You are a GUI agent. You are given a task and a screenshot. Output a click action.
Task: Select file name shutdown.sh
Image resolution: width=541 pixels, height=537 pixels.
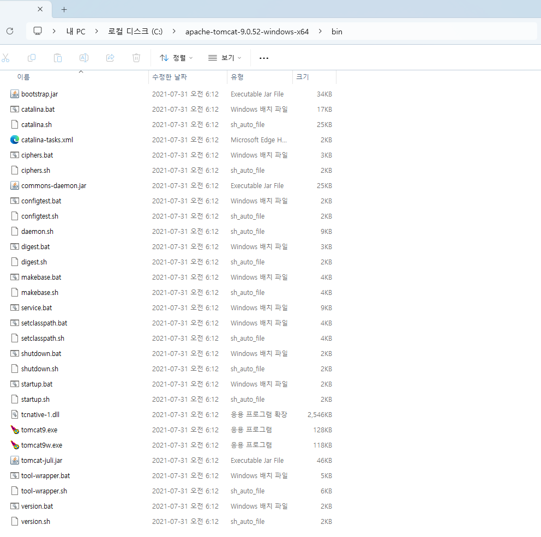tap(40, 369)
